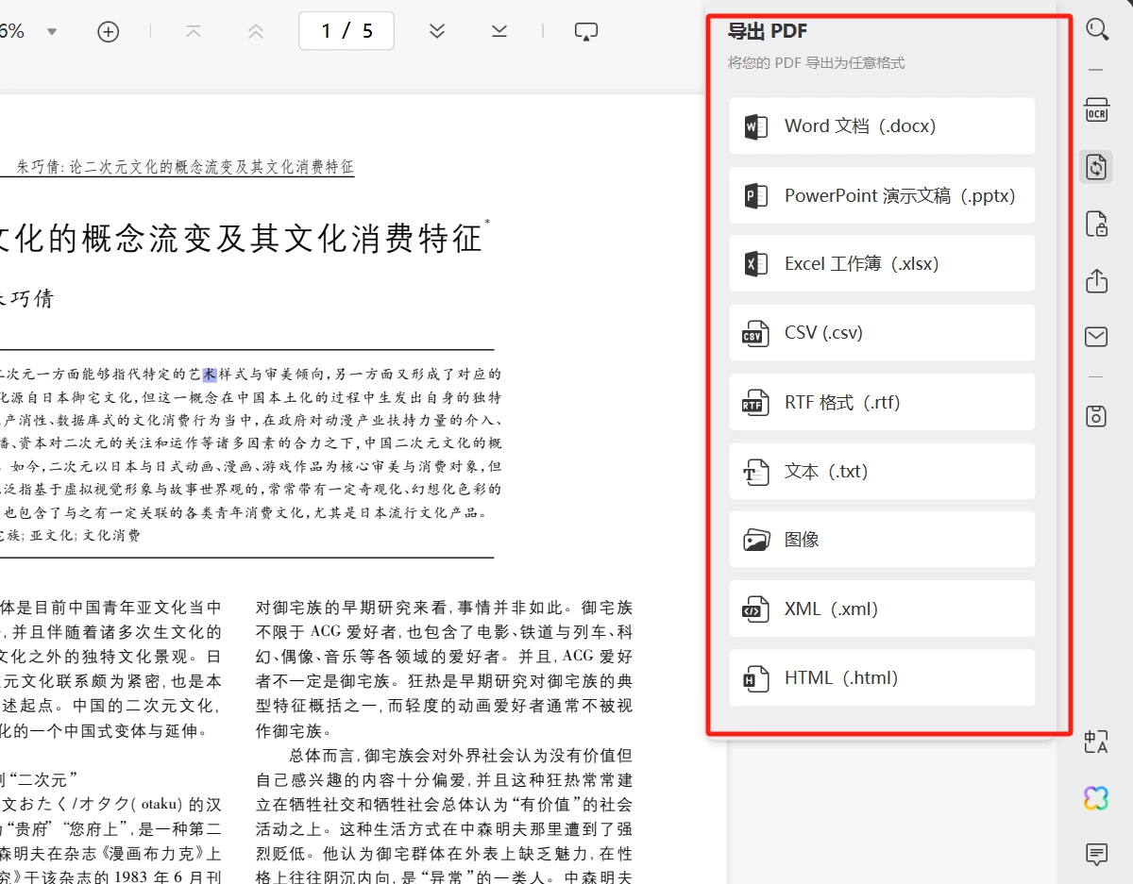Click the text file icon
The height and width of the screenshot is (884, 1133).
pos(755,471)
